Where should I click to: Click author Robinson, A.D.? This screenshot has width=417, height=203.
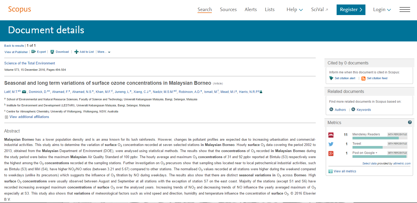pos(189,92)
